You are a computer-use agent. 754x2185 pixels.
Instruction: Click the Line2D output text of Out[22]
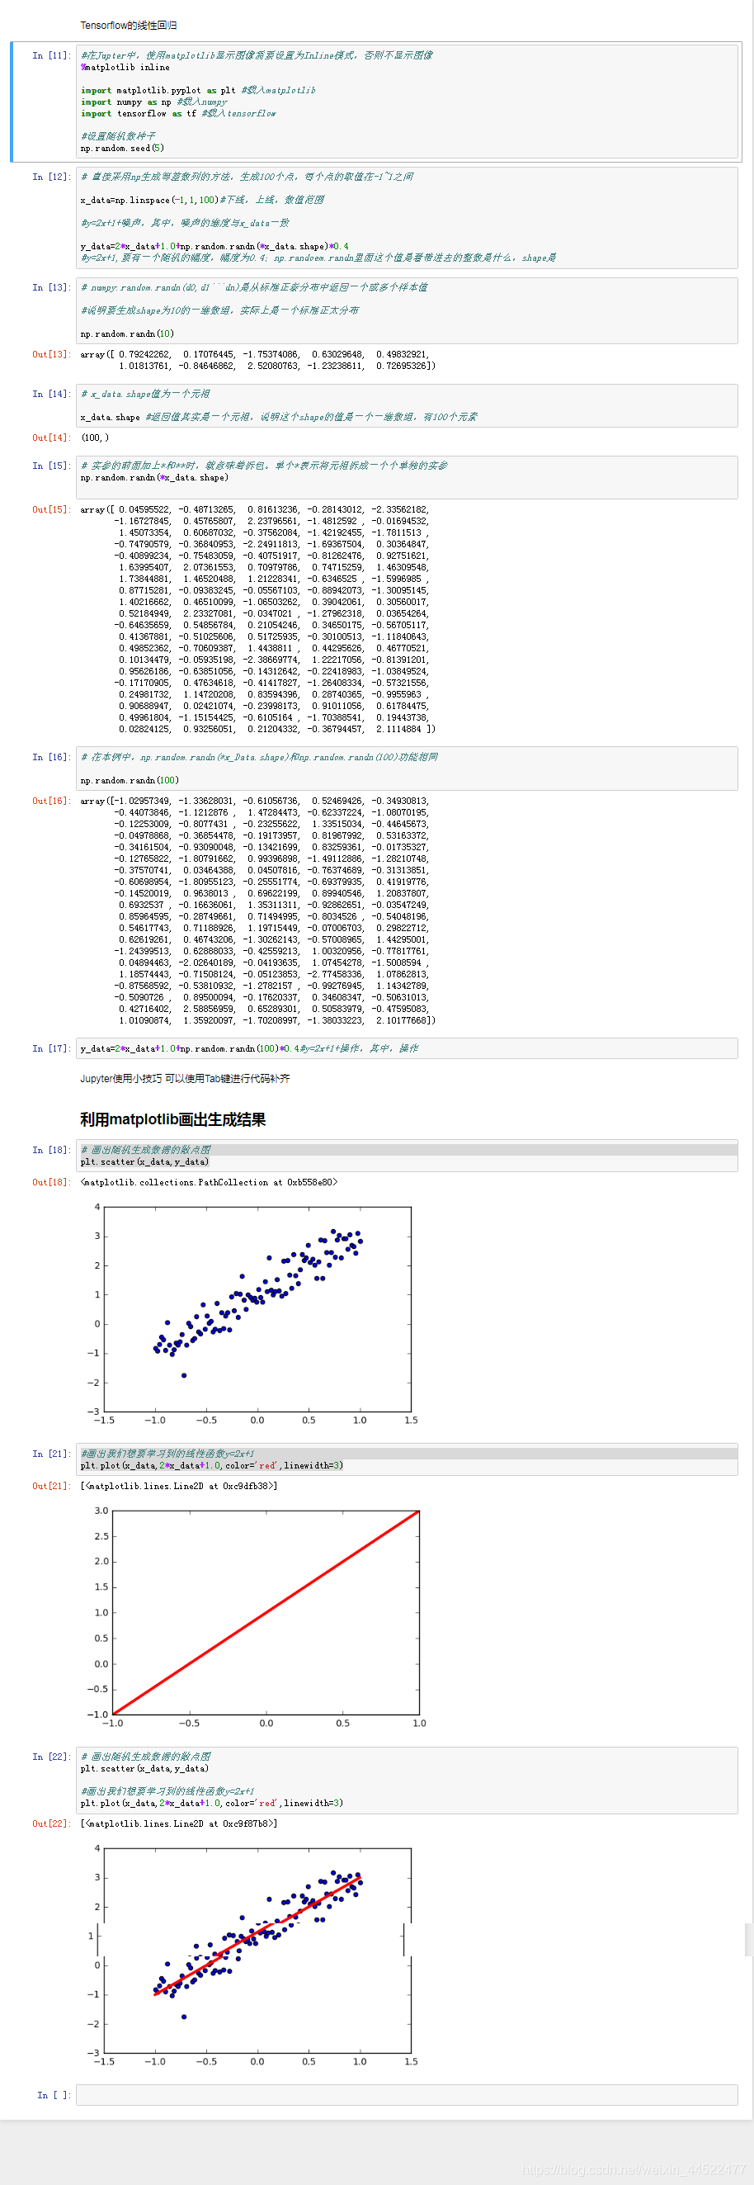(x=179, y=1823)
